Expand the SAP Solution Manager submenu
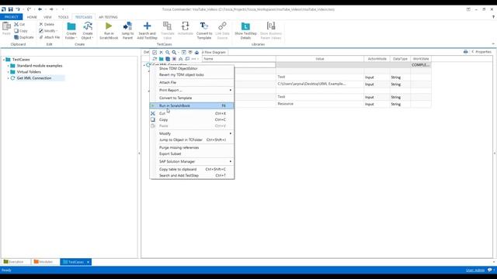Viewport: 497px width, 279px height. click(231, 161)
